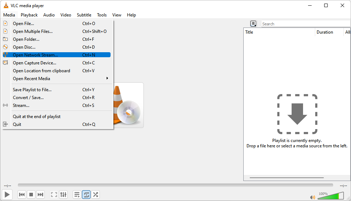Click the playlist horizontal scrollbar

pos(287,178)
